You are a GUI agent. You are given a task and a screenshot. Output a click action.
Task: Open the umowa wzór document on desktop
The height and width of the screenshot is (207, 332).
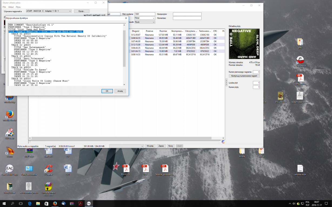click(300, 170)
